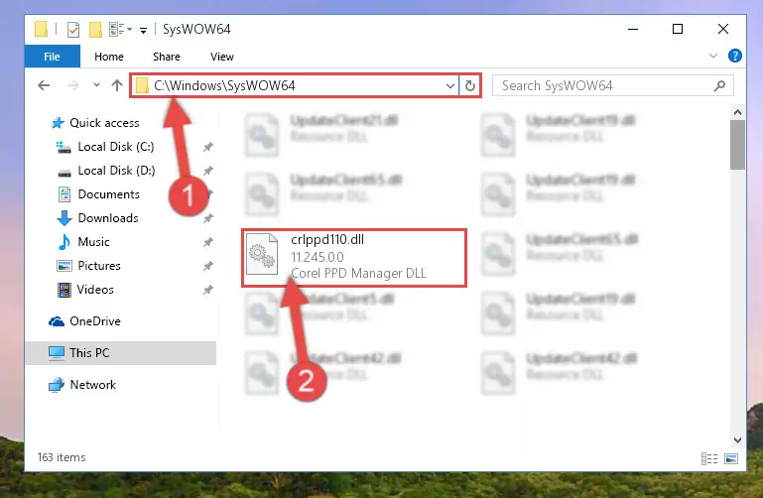
Task: Click the New folder icon in the title bar
Action: [95, 29]
